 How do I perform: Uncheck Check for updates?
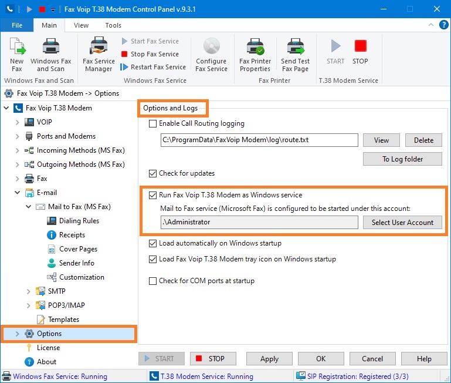coord(152,173)
